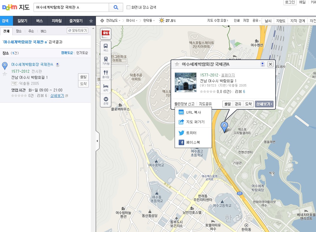The width and height of the screenshot is (316, 232).
Task: Choose URL 복사 from share menu
Action: [x=193, y=113]
